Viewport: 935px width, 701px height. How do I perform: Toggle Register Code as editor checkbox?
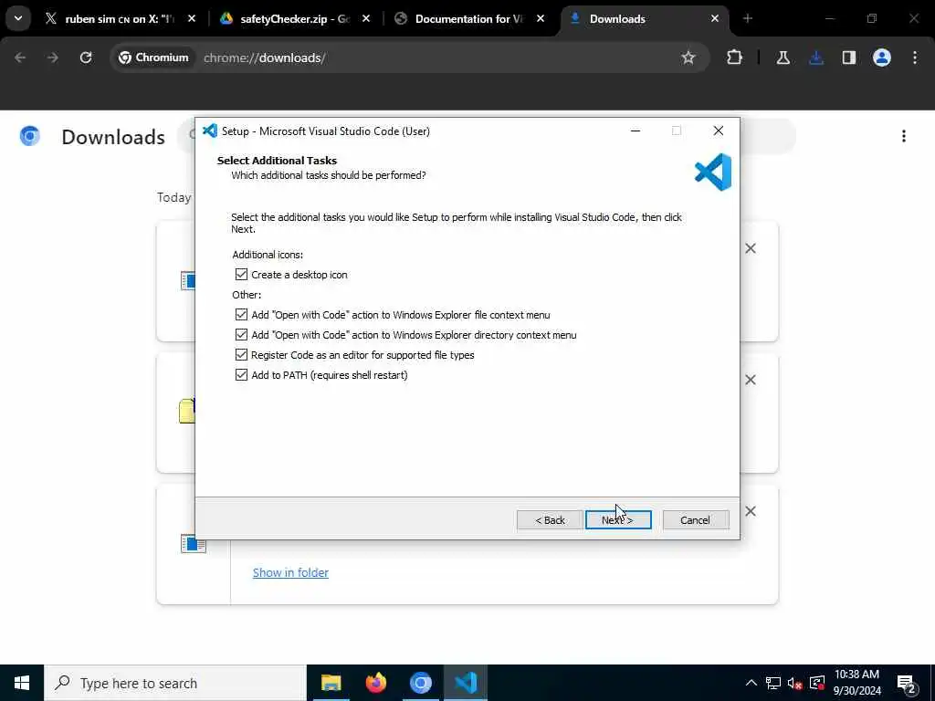(x=241, y=355)
